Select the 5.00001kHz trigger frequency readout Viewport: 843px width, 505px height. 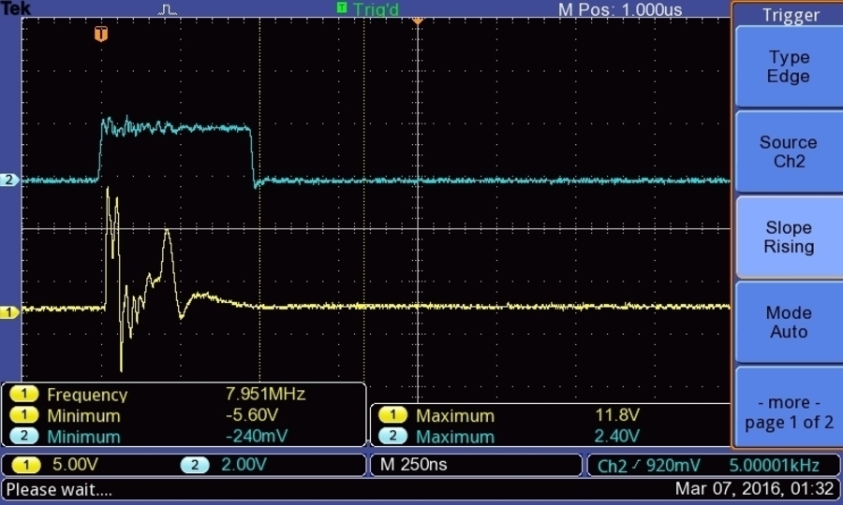775,465
